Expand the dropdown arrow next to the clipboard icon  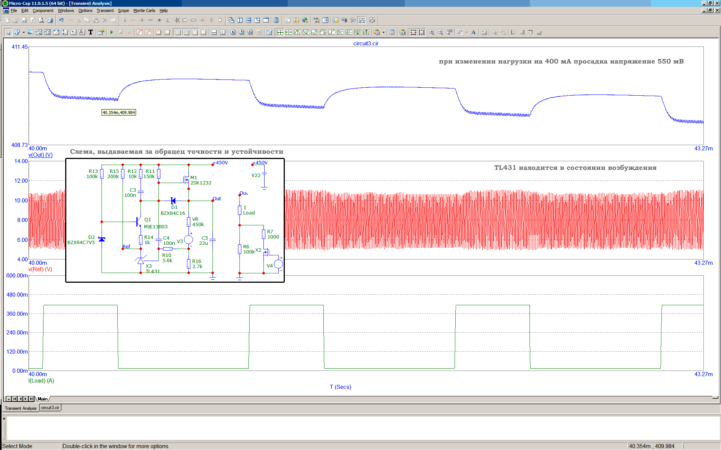pos(383,32)
